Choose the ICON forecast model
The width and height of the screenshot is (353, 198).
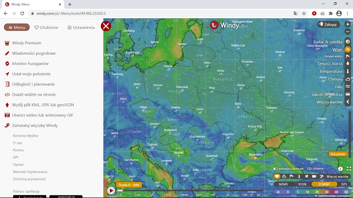point(302,184)
